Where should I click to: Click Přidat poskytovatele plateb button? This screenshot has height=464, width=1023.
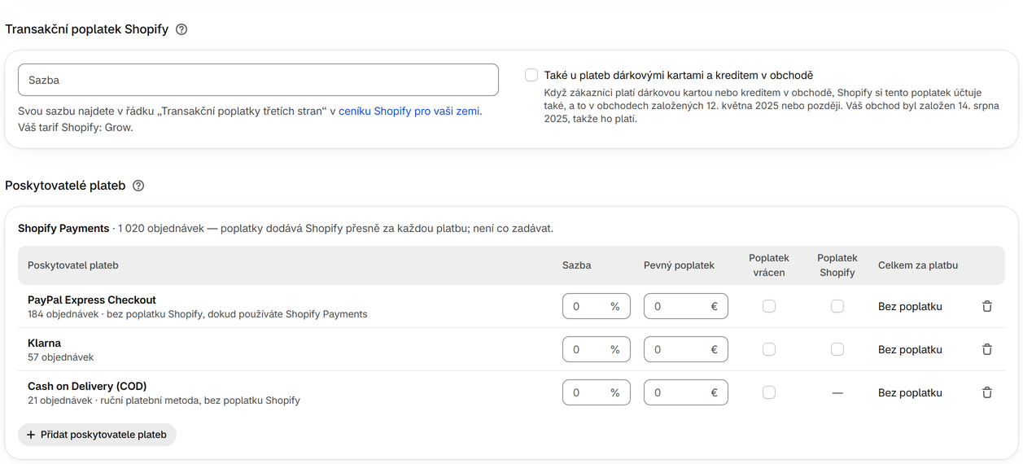tap(97, 435)
